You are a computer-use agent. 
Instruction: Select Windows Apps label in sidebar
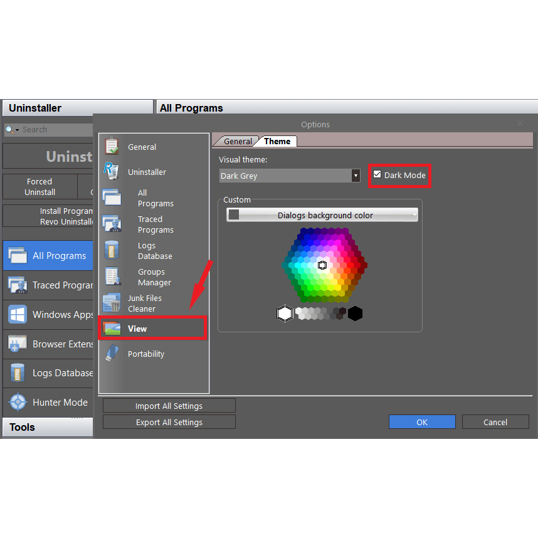(63, 315)
